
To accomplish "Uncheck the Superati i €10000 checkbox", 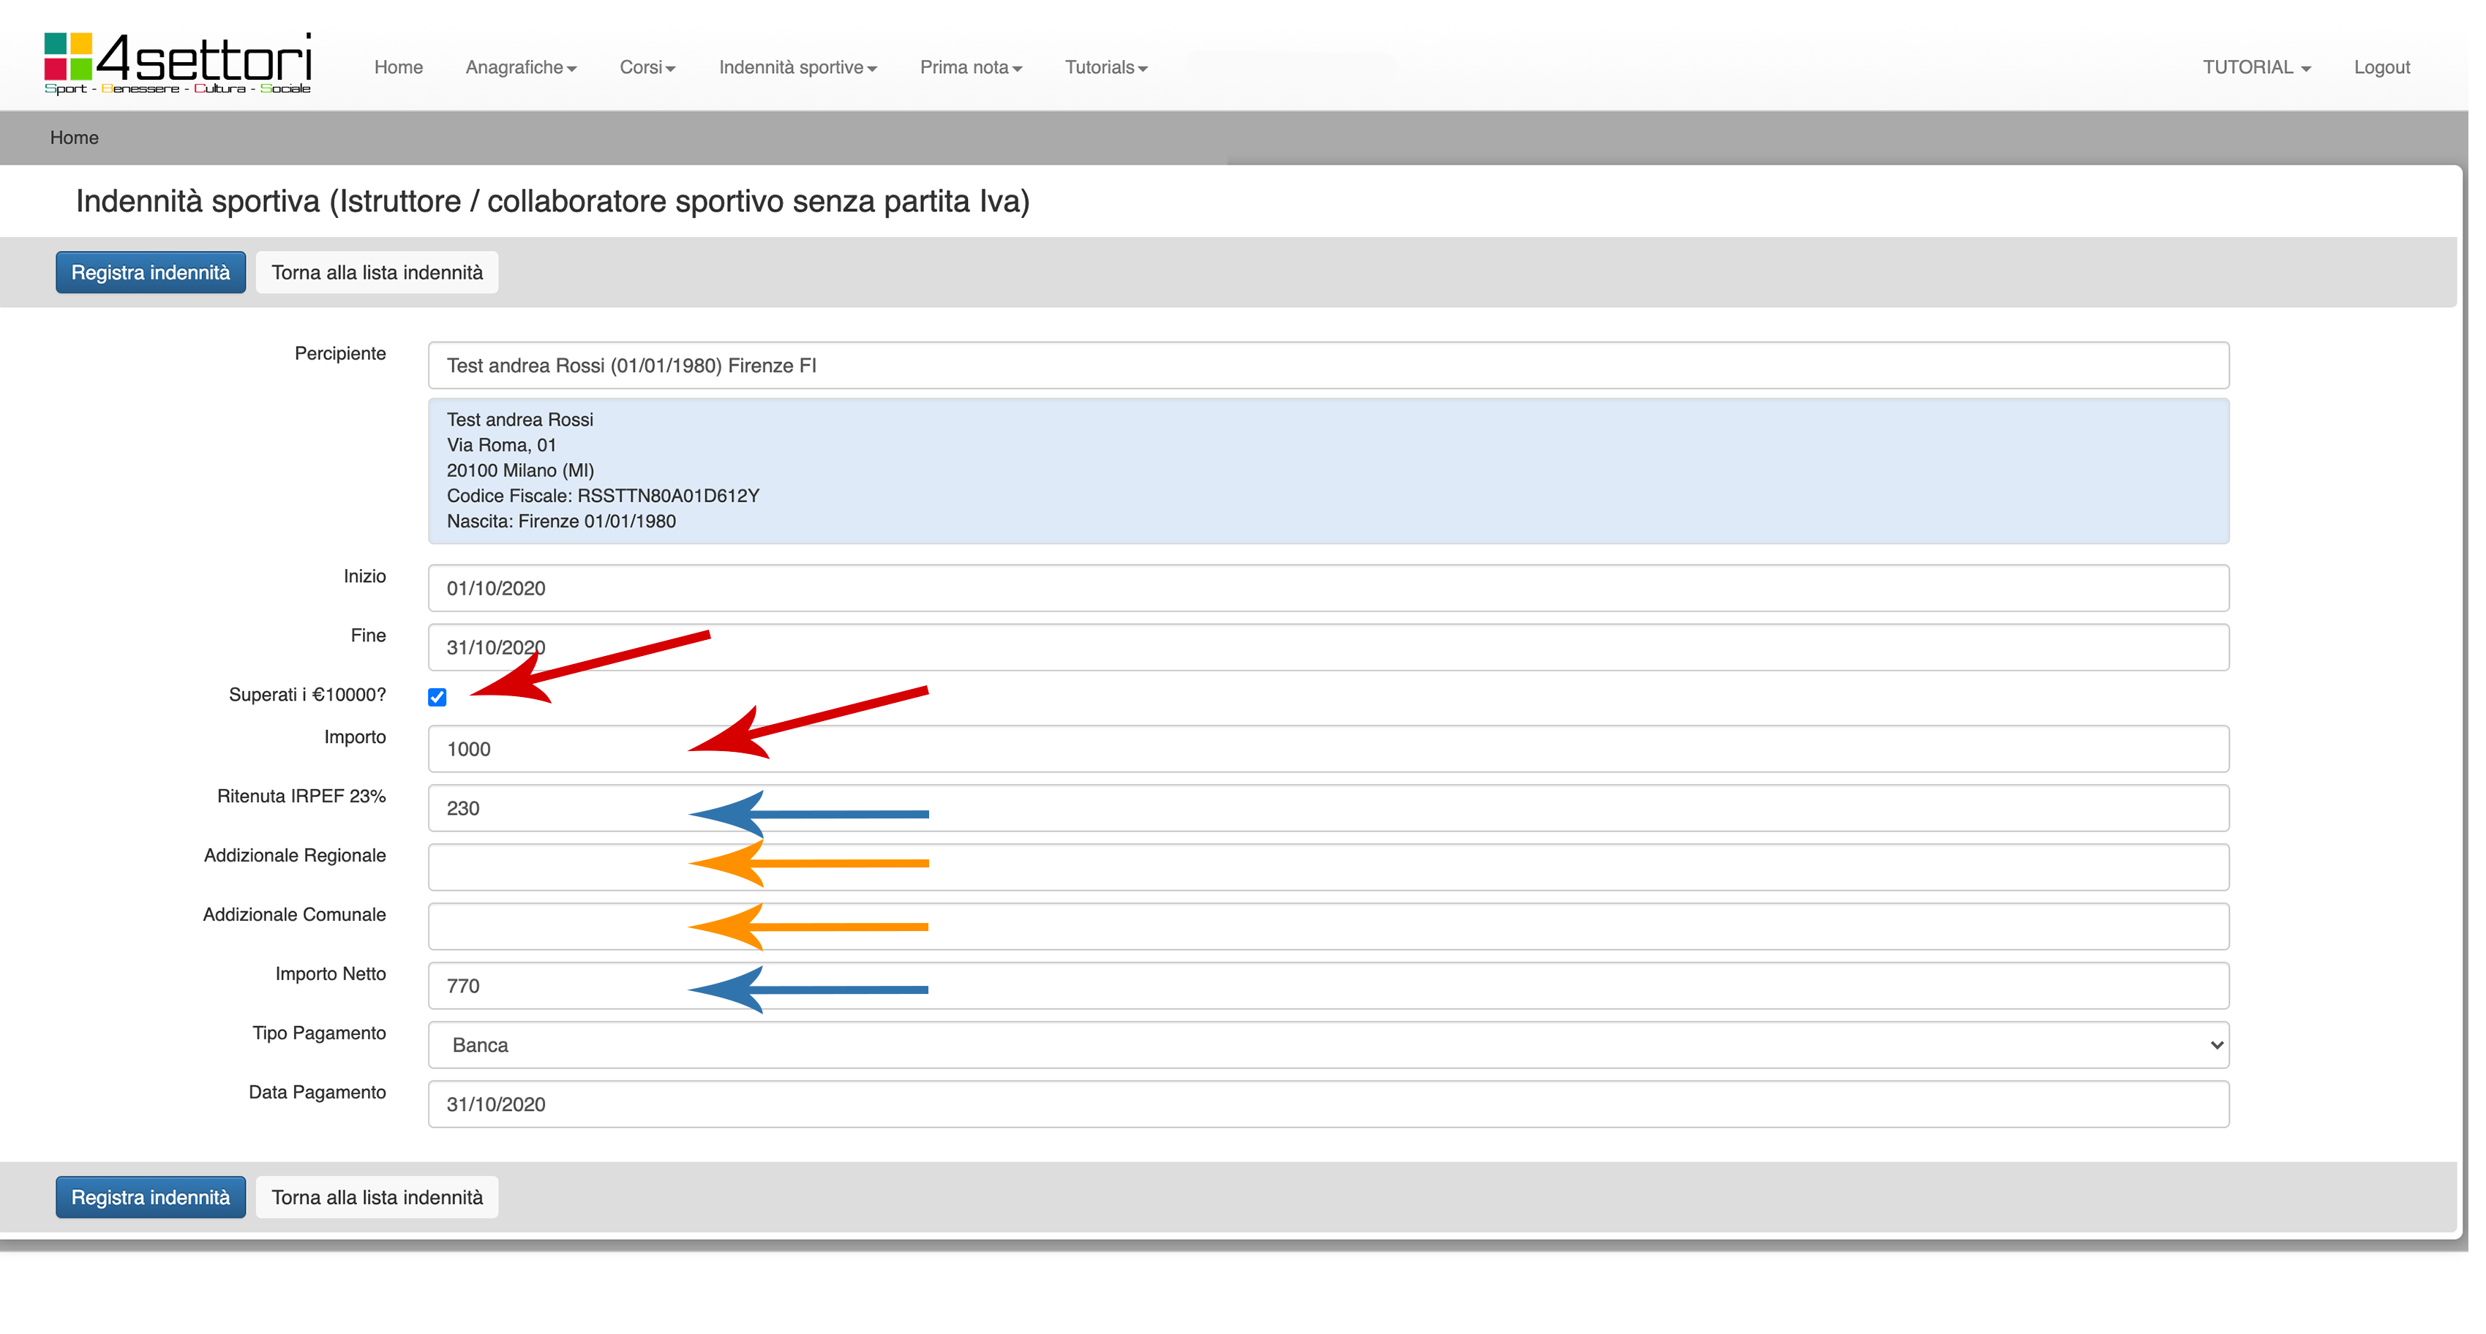I will click(x=438, y=698).
